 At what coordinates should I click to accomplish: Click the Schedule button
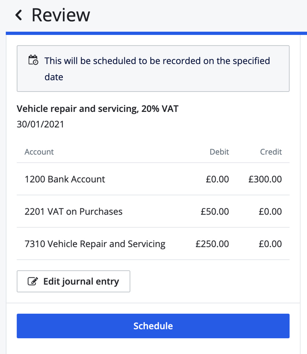point(153,326)
